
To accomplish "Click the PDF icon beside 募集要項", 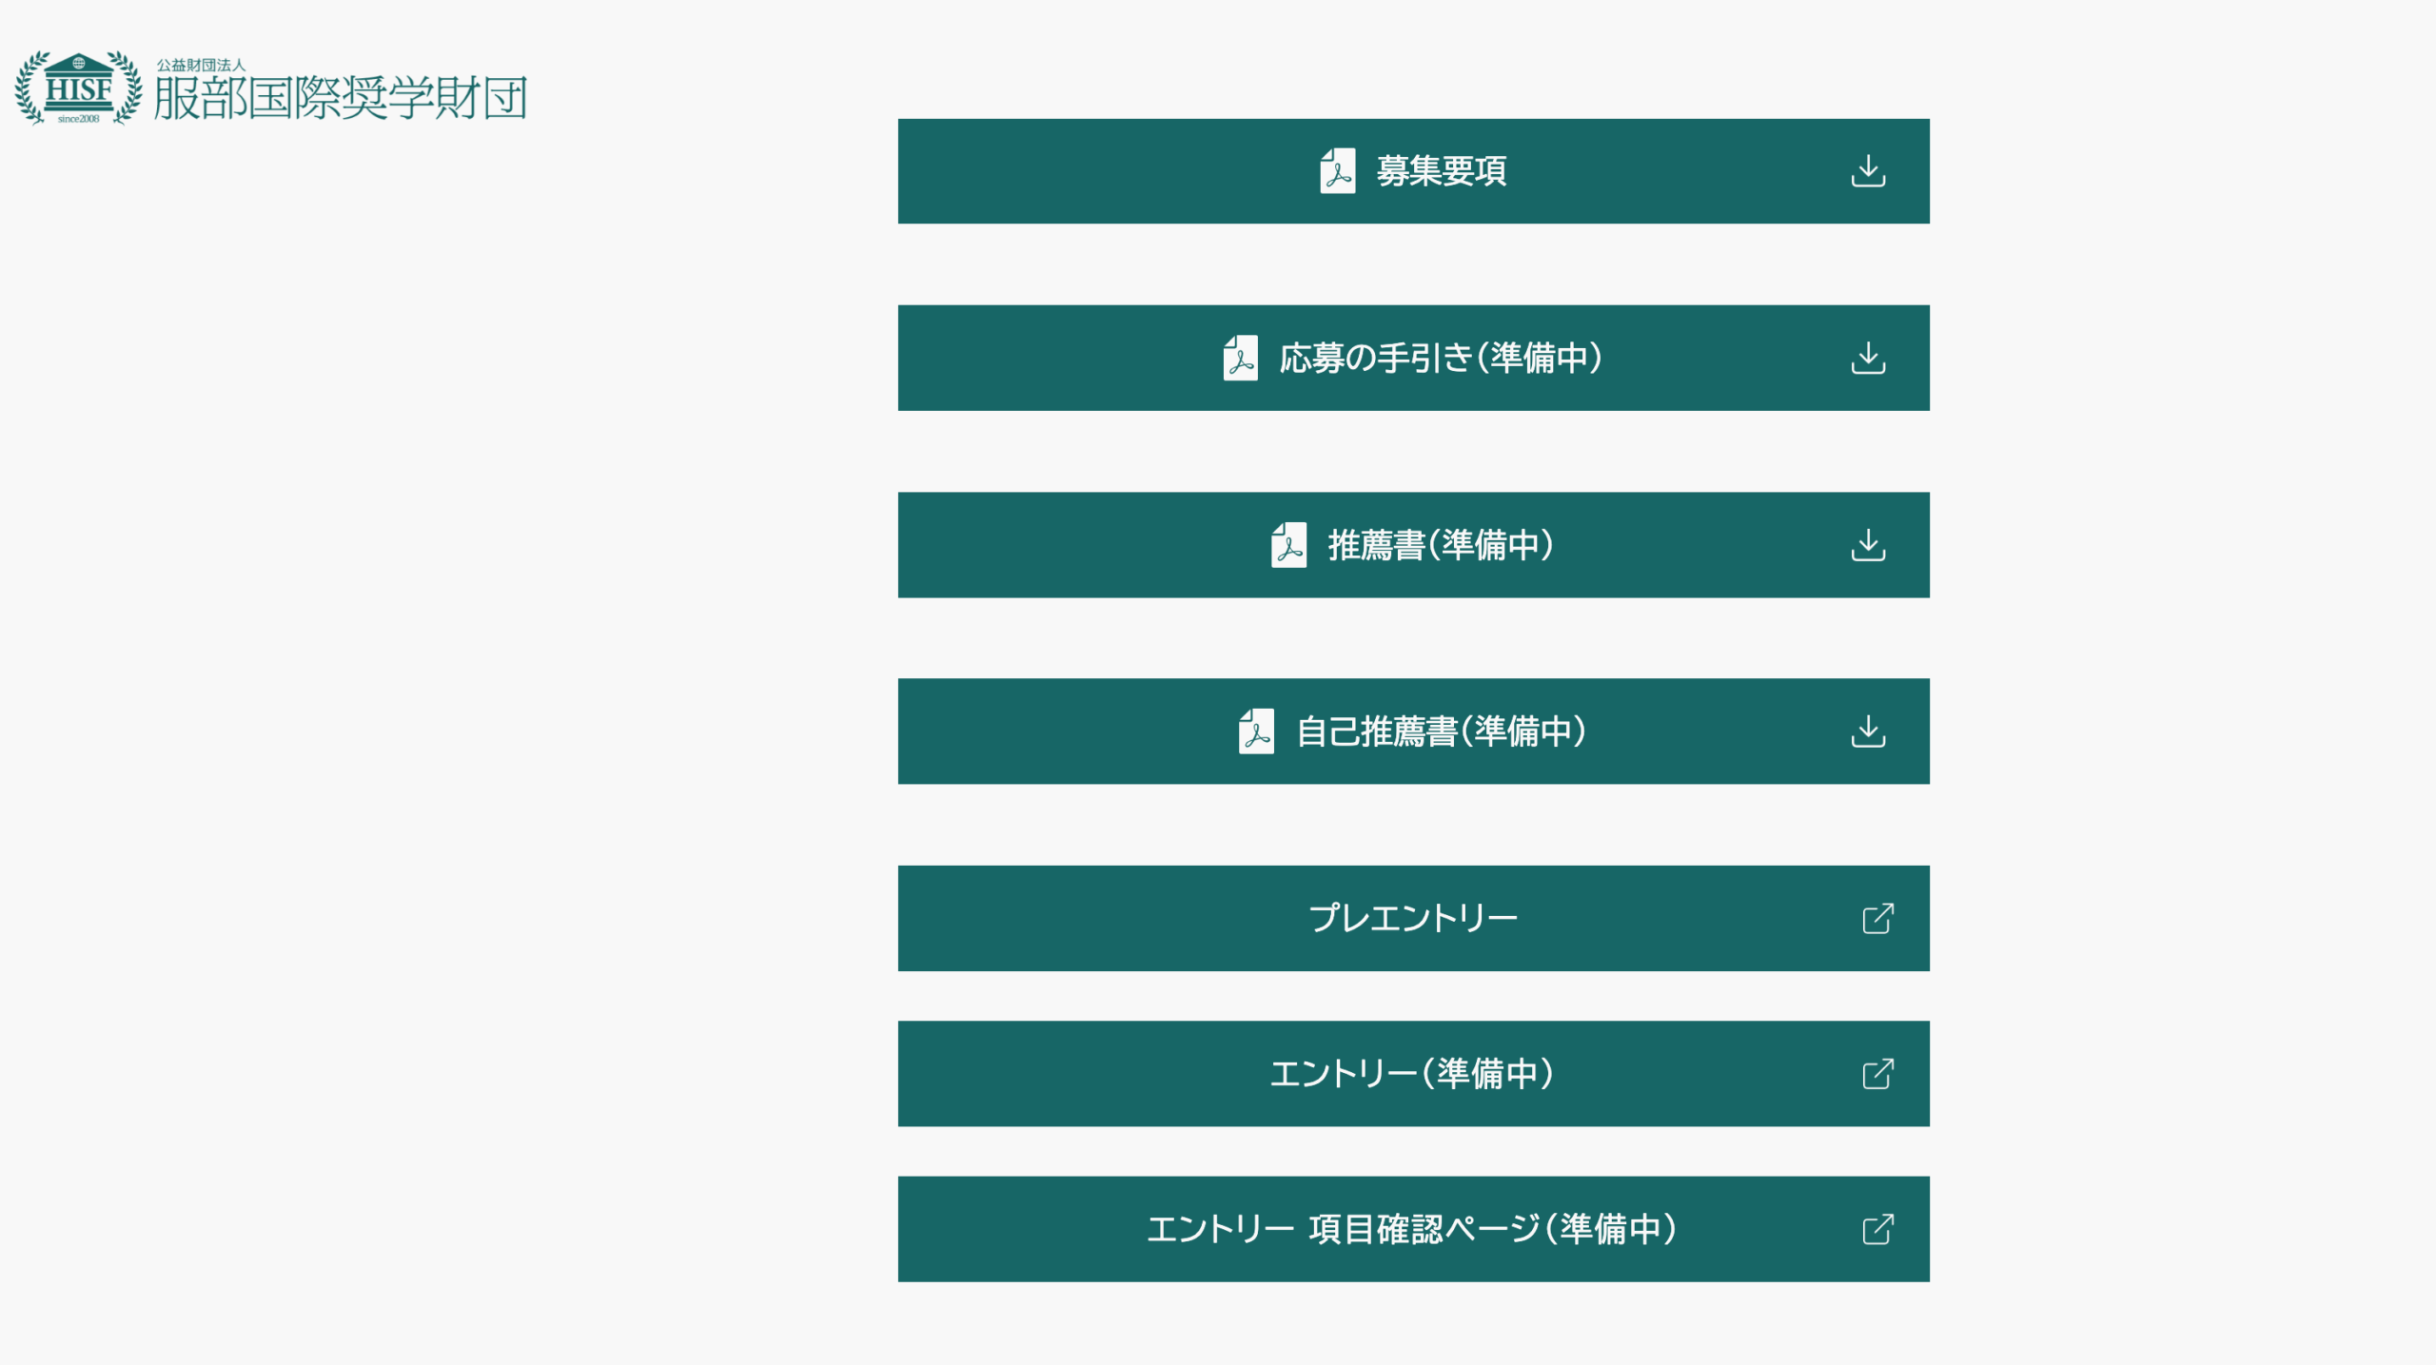I will click(x=1337, y=171).
